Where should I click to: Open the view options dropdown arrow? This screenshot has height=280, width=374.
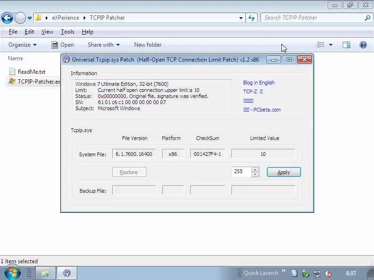click(331, 45)
